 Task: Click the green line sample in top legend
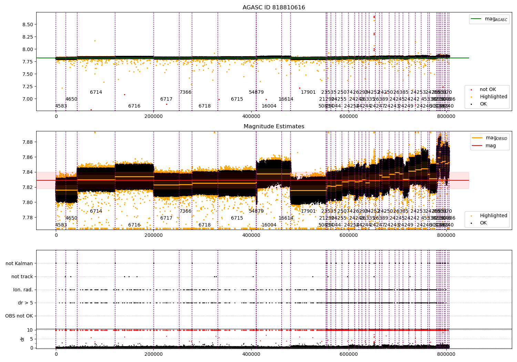476,19
